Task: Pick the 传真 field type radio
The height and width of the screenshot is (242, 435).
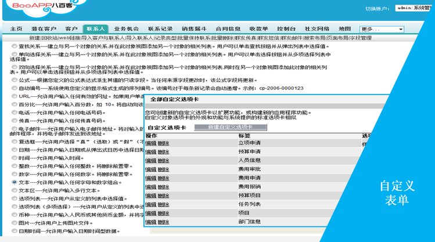Action: coord(14,121)
